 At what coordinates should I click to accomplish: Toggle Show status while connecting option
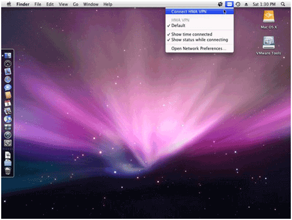pos(199,40)
